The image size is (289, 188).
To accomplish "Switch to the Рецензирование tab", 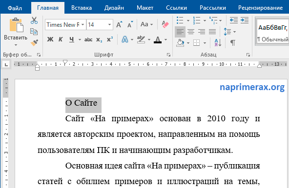I will coord(260,8).
